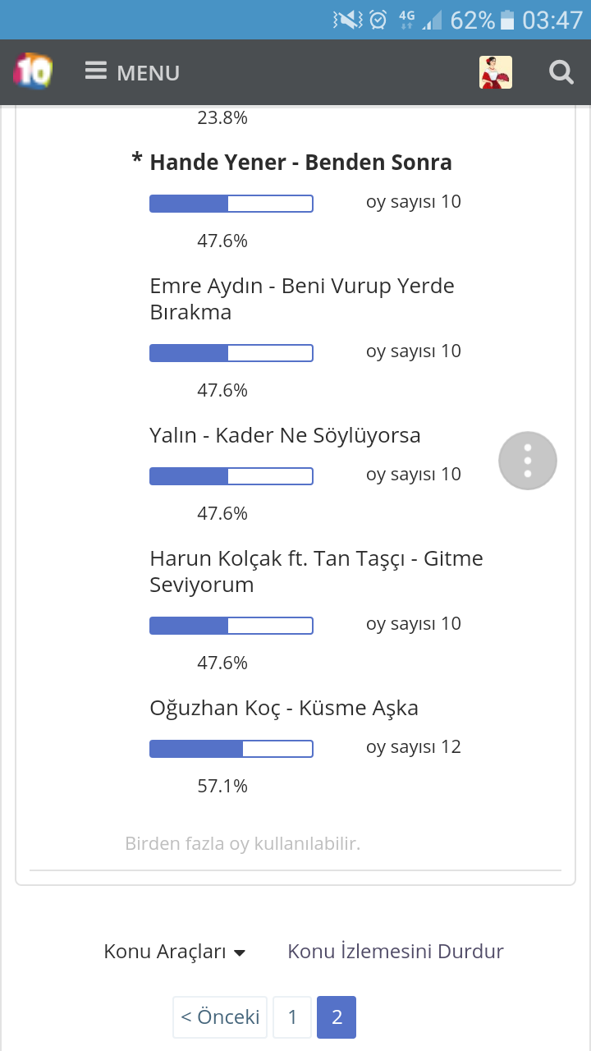The height and width of the screenshot is (1051, 591).
Task: Open search with the magnifier icon
Action: [x=561, y=72]
